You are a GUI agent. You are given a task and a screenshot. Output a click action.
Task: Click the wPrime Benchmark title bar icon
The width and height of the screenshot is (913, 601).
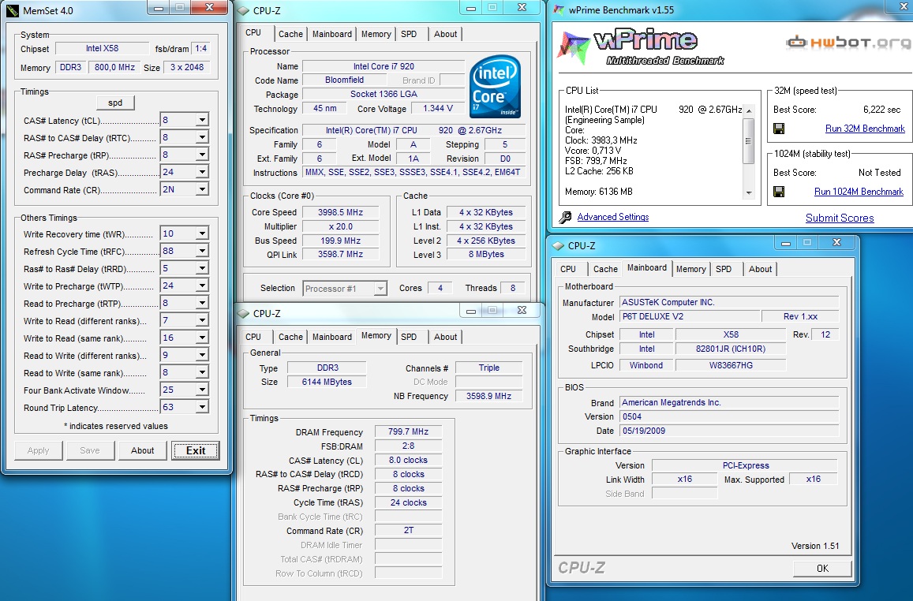click(559, 9)
